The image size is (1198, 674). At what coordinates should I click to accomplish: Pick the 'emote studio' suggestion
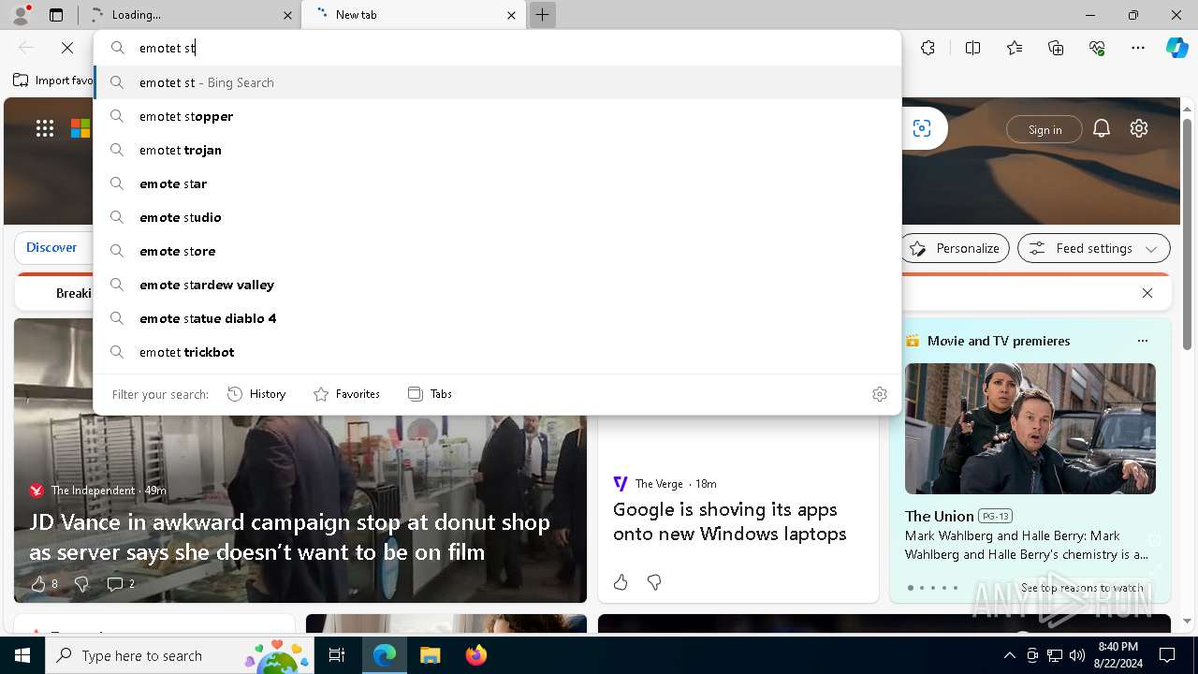[x=497, y=217]
